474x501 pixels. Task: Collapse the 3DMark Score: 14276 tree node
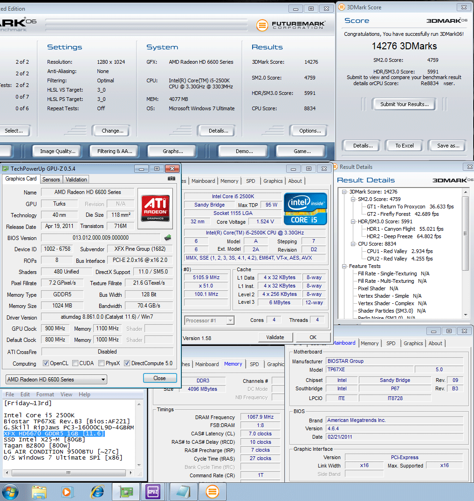[x=344, y=192]
